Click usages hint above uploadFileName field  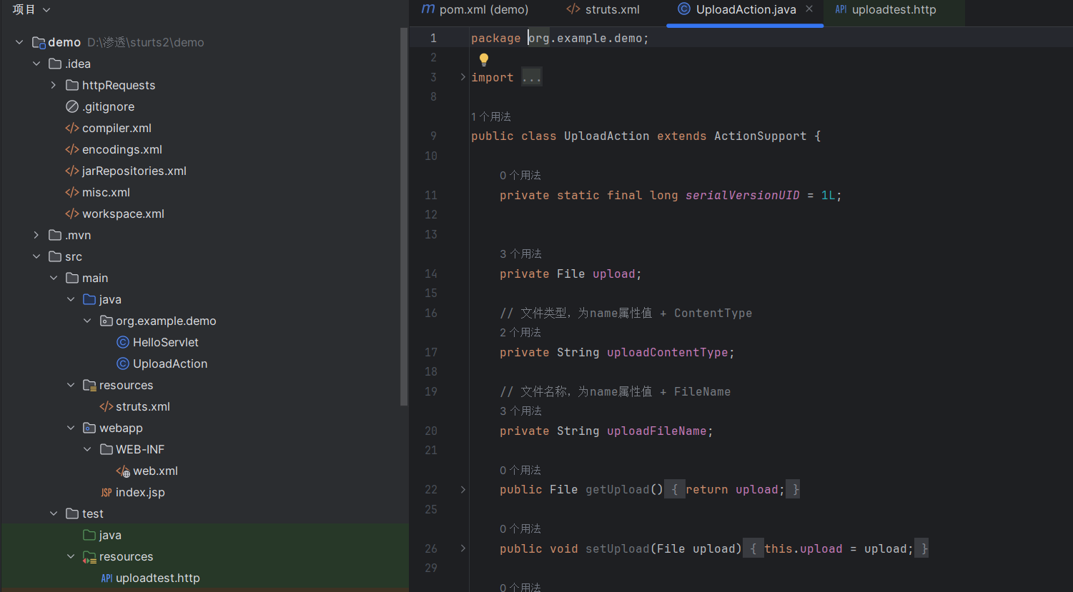520,411
